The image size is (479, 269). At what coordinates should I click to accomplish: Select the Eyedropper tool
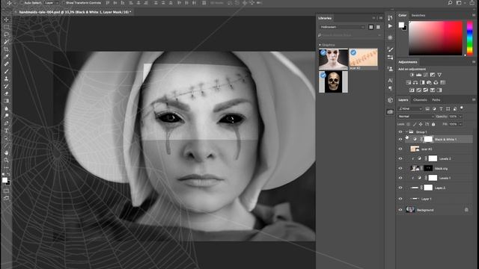(6, 57)
